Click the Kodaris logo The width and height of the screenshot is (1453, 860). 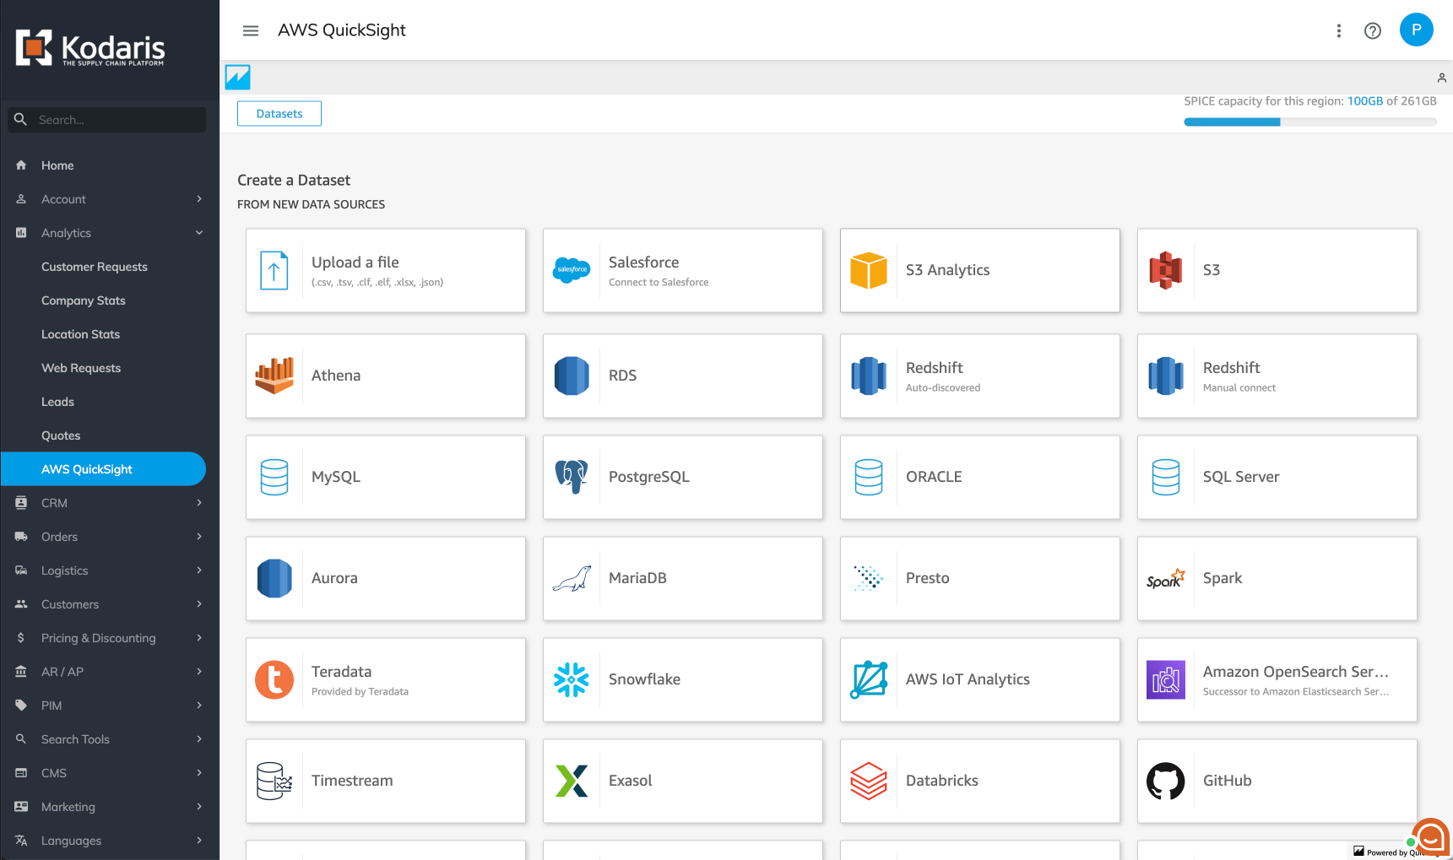coord(90,48)
